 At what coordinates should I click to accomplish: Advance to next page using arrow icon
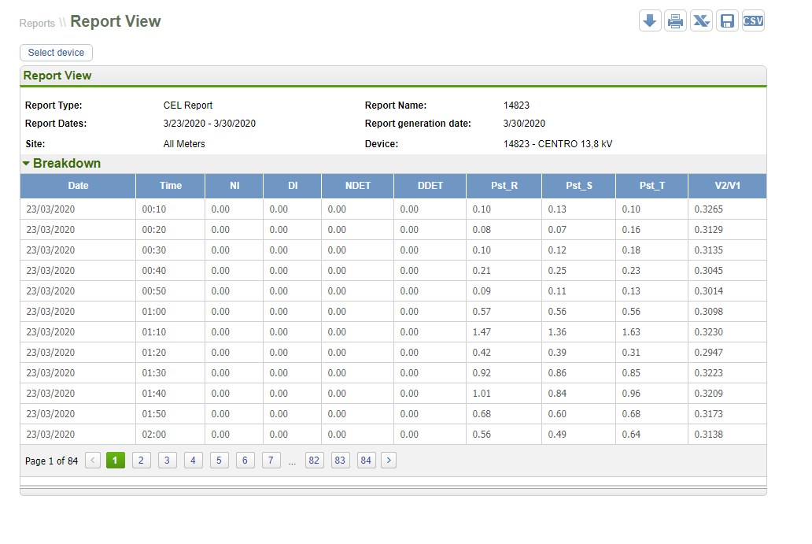click(x=388, y=460)
